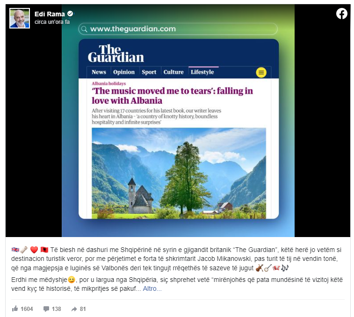Open Edi Rama's profile picture
Image resolution: width=354 pixels, height=317 pixels.
tap(20, 18)
